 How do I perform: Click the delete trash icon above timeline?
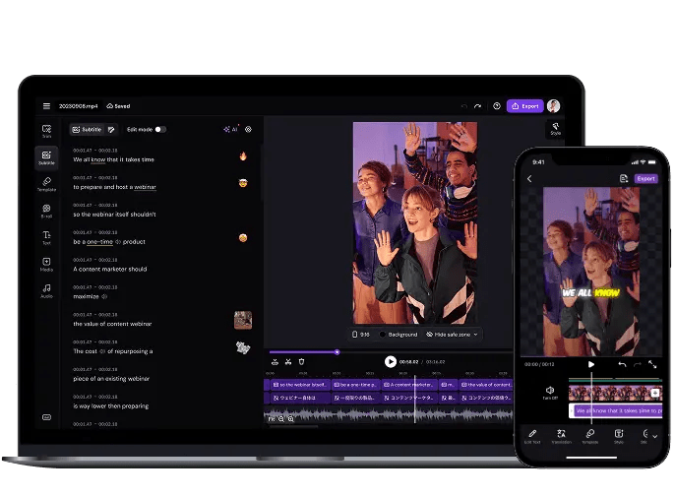[302, 362]
